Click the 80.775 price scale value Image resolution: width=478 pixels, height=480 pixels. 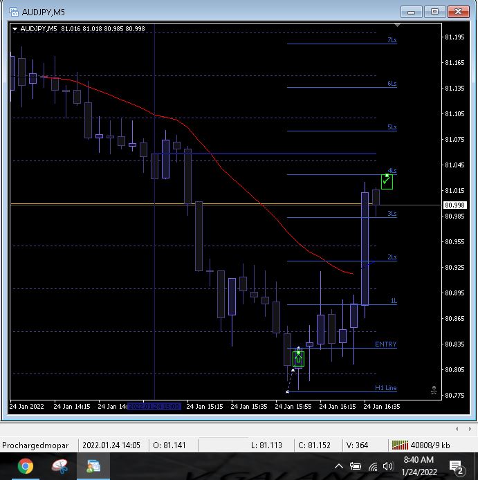coord(454,395)
